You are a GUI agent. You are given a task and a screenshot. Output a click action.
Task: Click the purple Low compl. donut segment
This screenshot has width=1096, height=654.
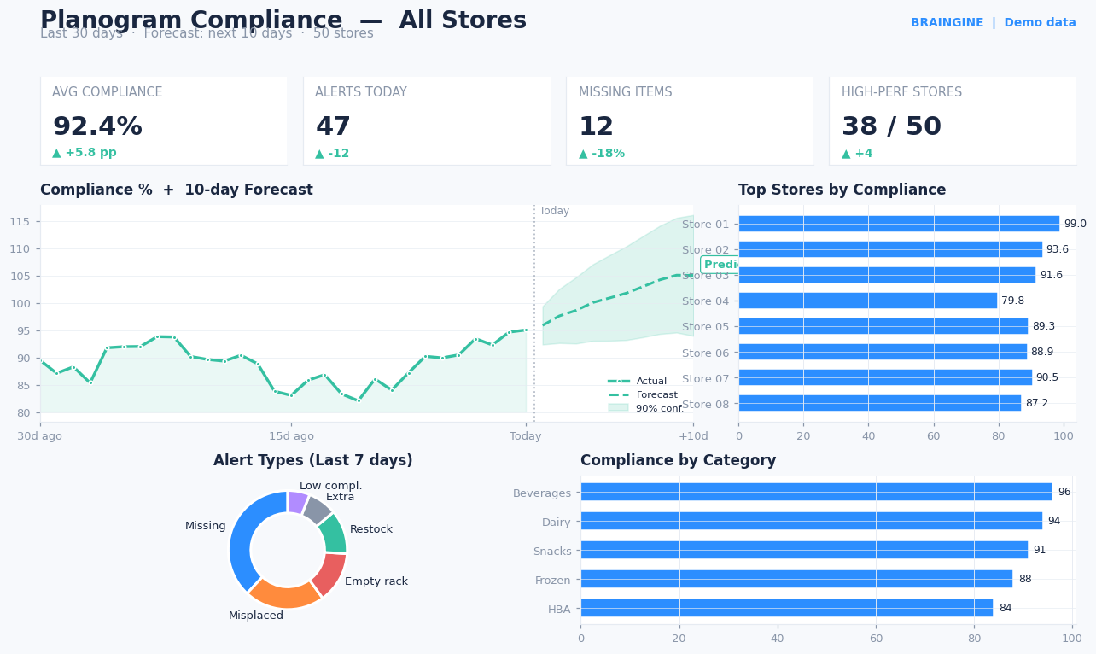pyautogui.click(x=297, y=502)
